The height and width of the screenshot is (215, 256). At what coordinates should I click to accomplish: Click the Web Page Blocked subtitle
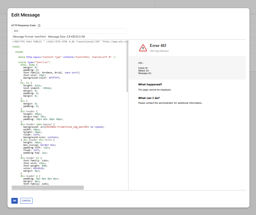point(159,51)
